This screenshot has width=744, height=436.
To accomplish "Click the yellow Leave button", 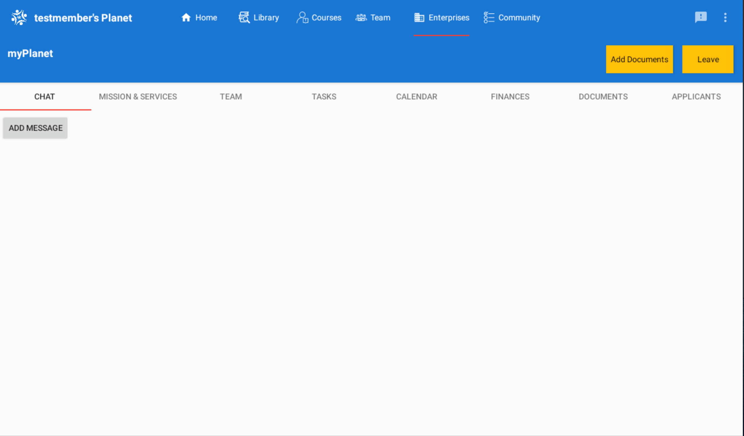I will click(708, 59).
